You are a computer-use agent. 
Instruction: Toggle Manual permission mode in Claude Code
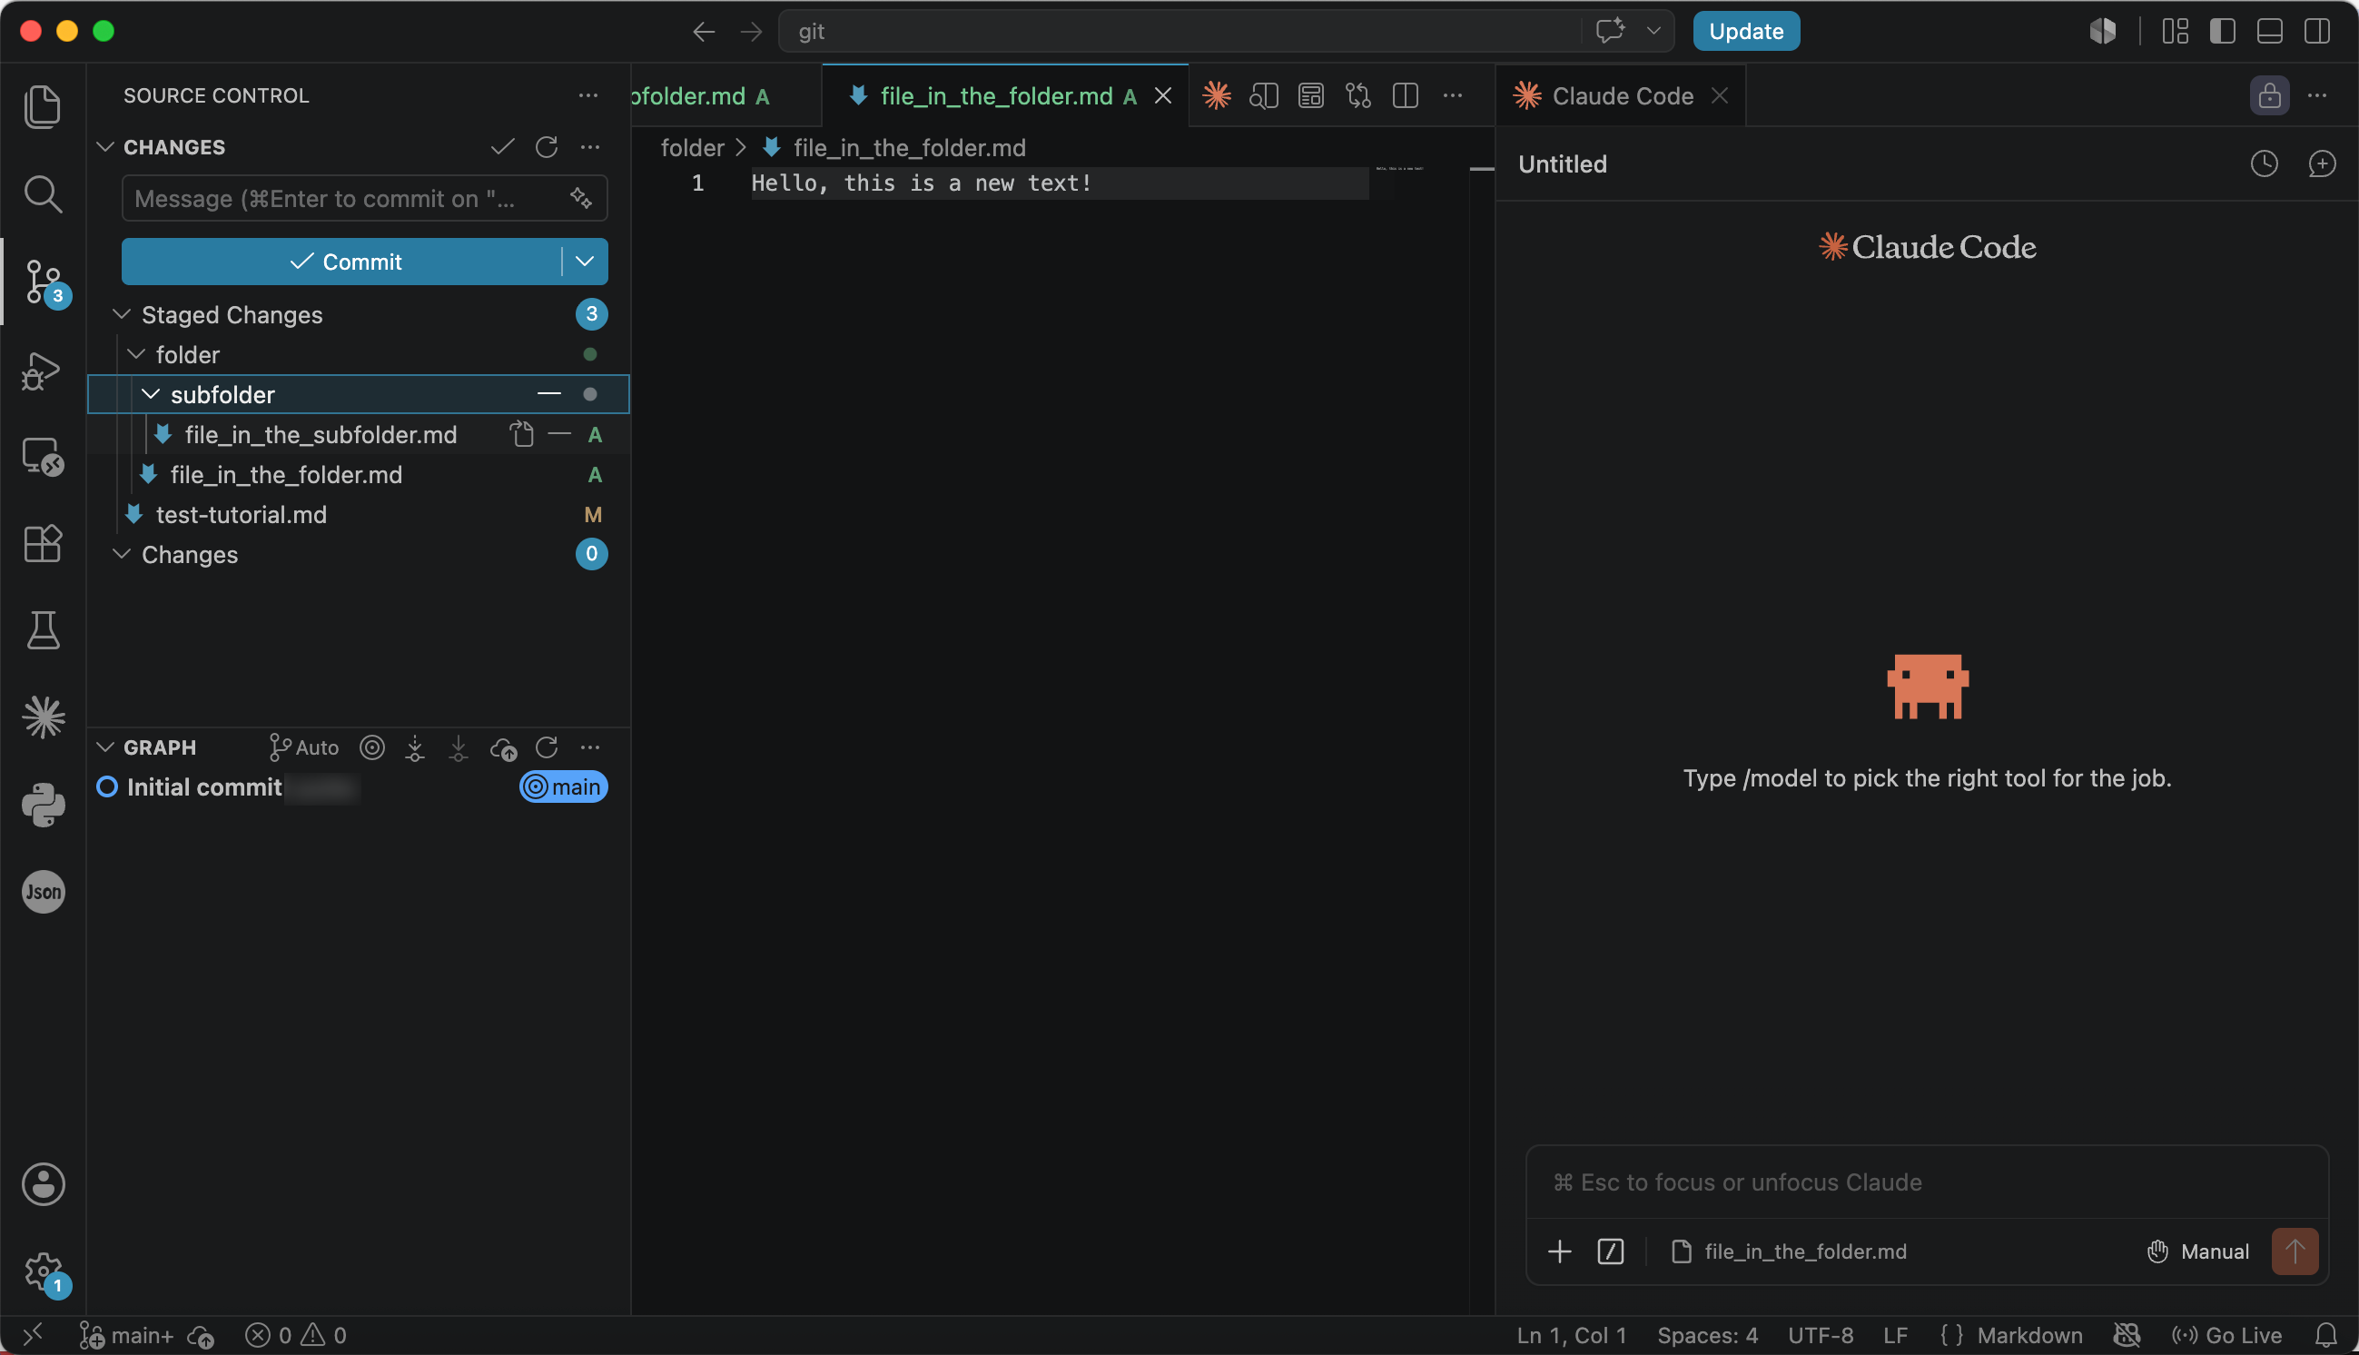pyautogui.click(x=2198, y=1251)
